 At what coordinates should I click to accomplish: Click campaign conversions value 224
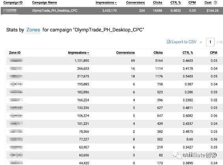click(142, 11)
